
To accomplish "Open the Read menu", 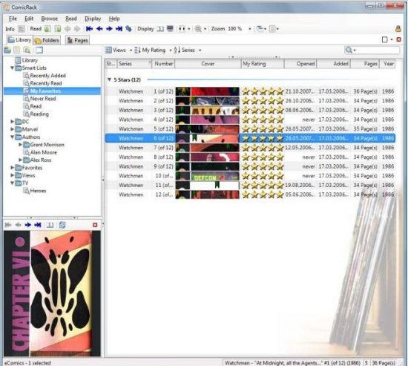I will tap(71, 19).
